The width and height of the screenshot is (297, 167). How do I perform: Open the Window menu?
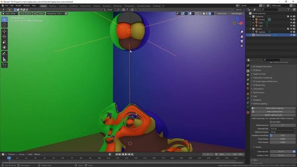(26, 6)
